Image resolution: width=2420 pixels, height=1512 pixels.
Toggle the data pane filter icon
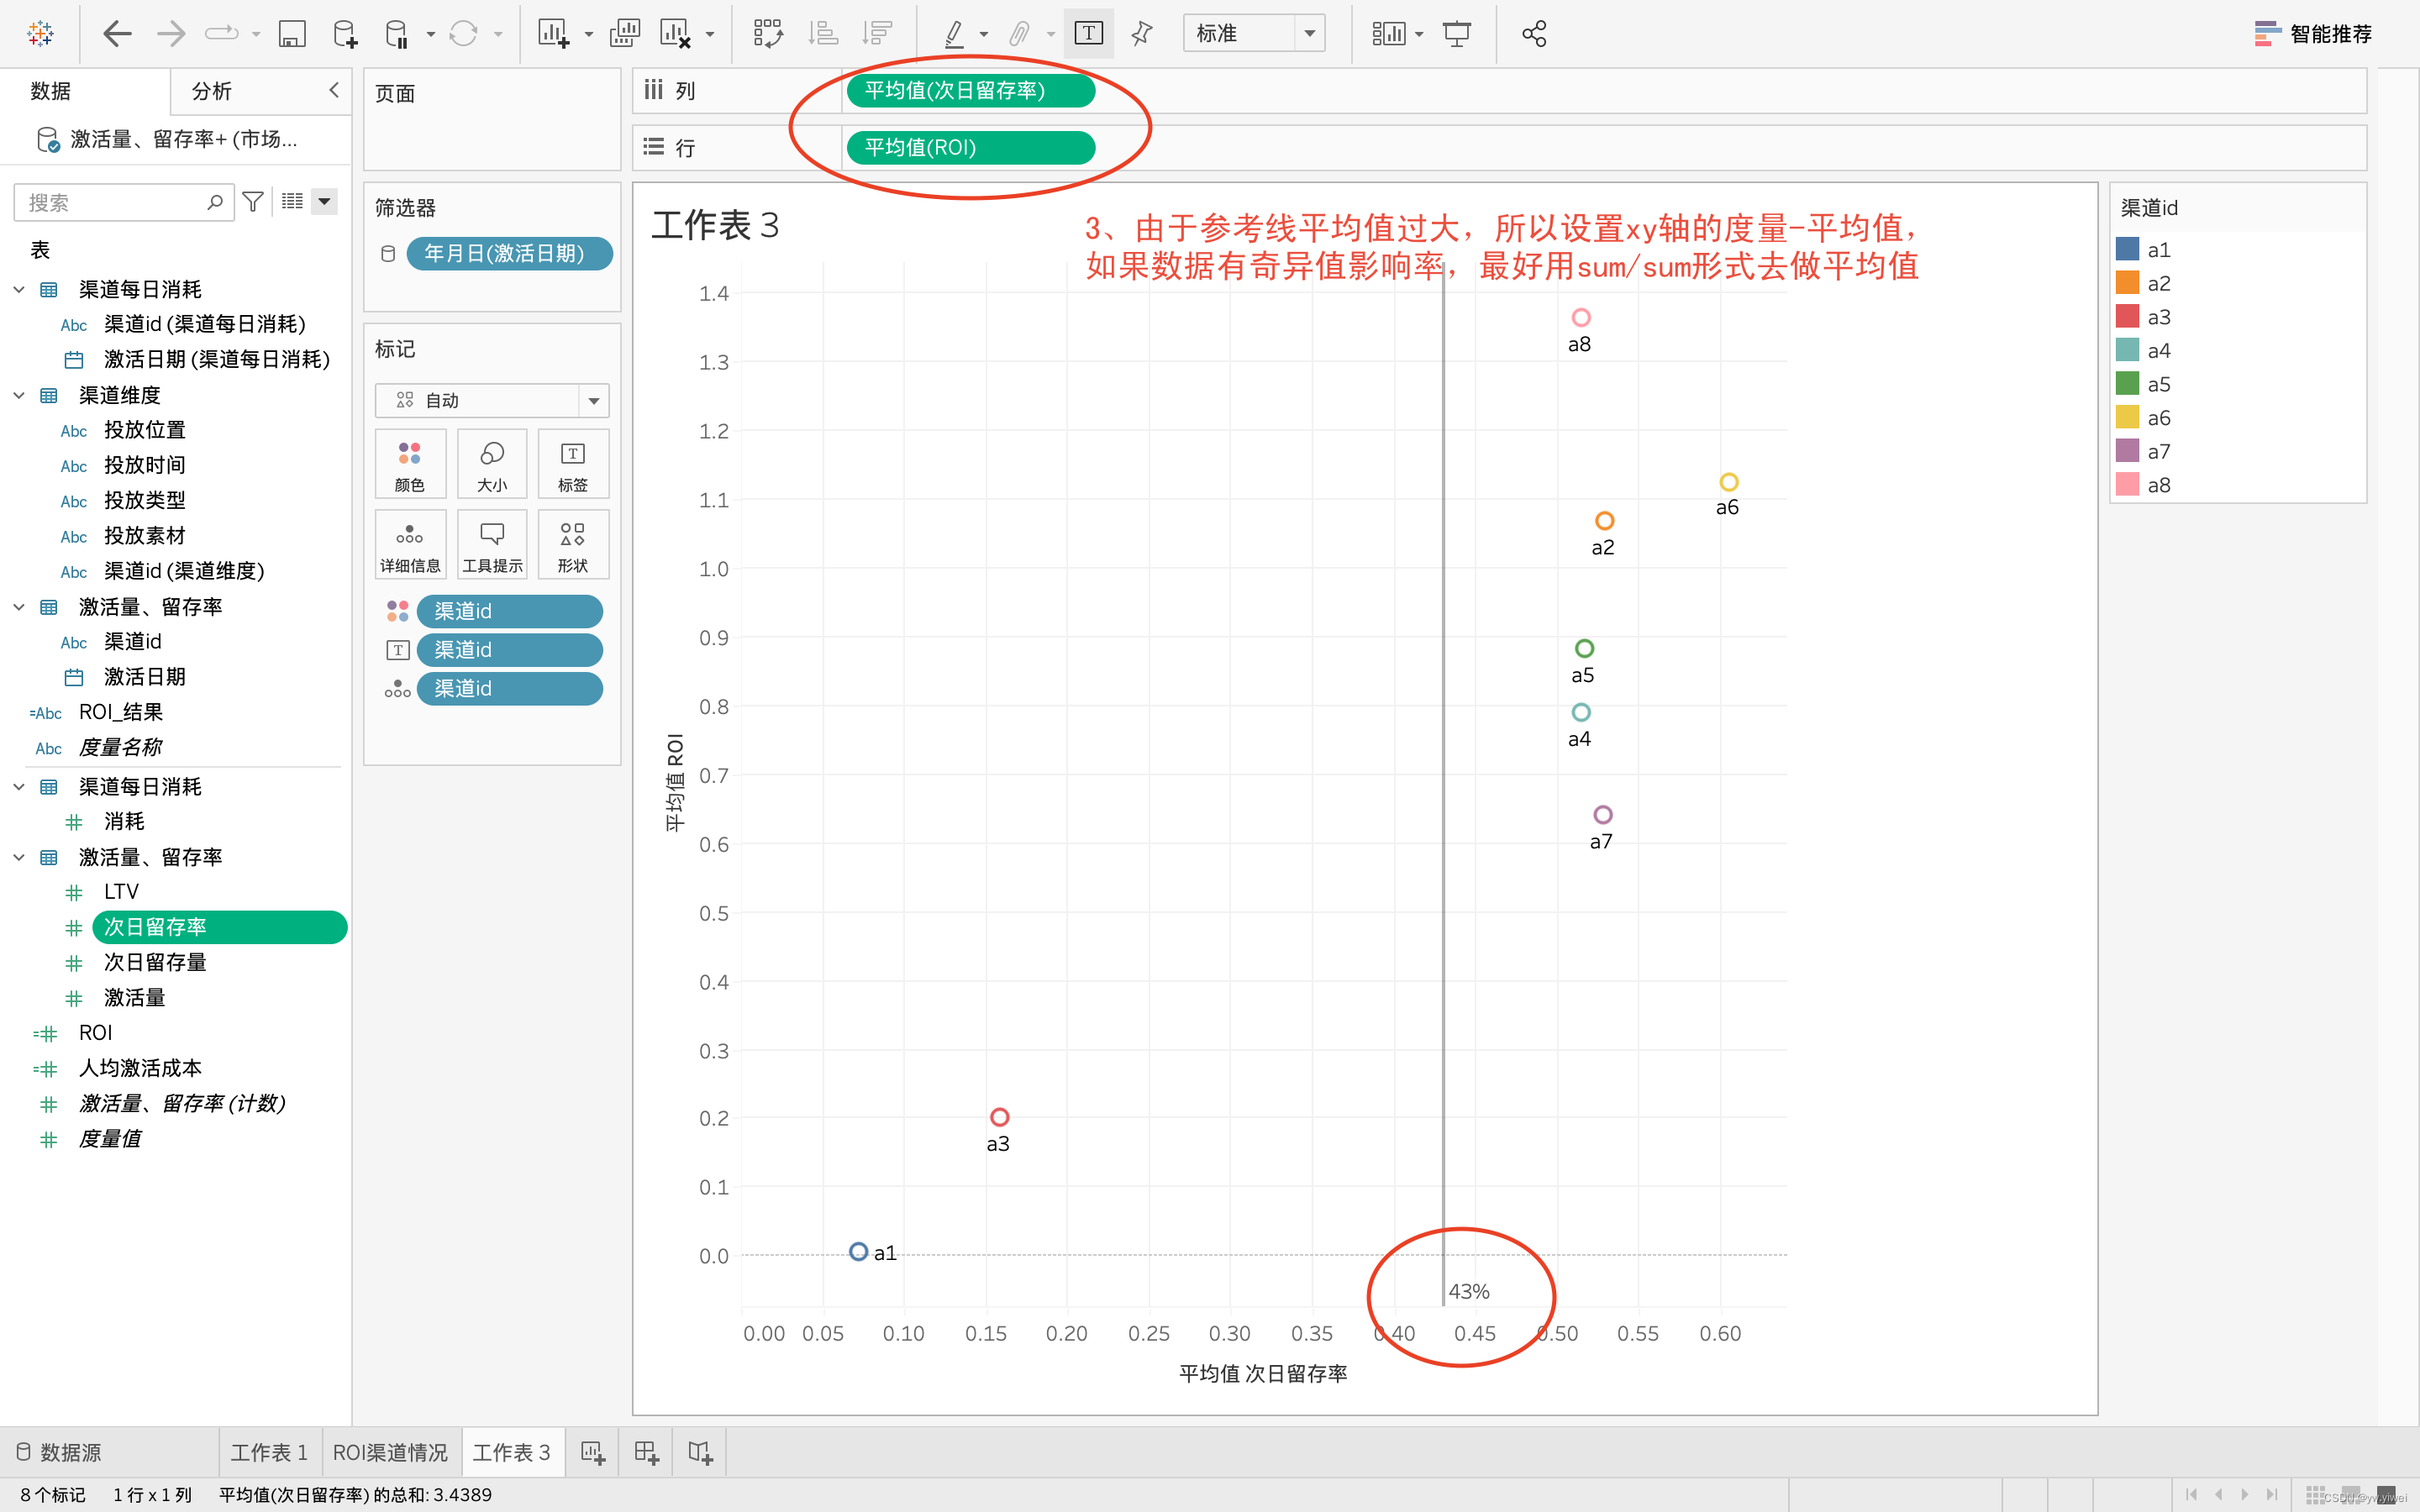pyautogui.click(x=253, y=202)
